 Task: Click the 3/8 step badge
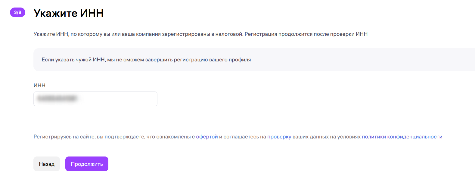tap(17, 12)
